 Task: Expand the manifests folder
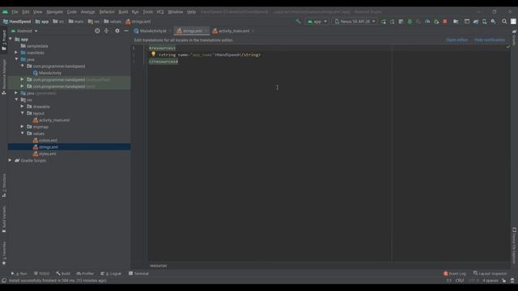[16, 53]
